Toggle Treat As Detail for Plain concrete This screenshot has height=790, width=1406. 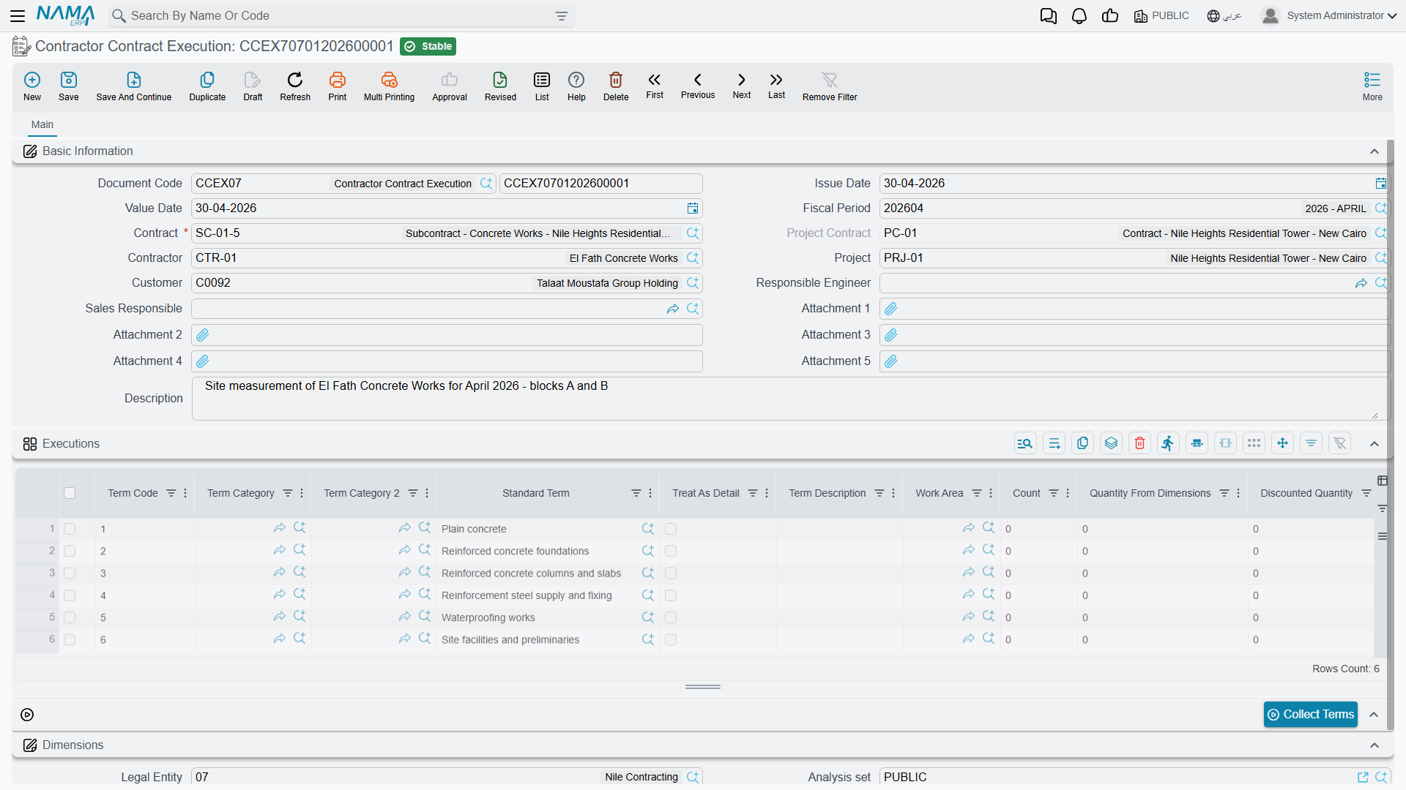point(671,529)
